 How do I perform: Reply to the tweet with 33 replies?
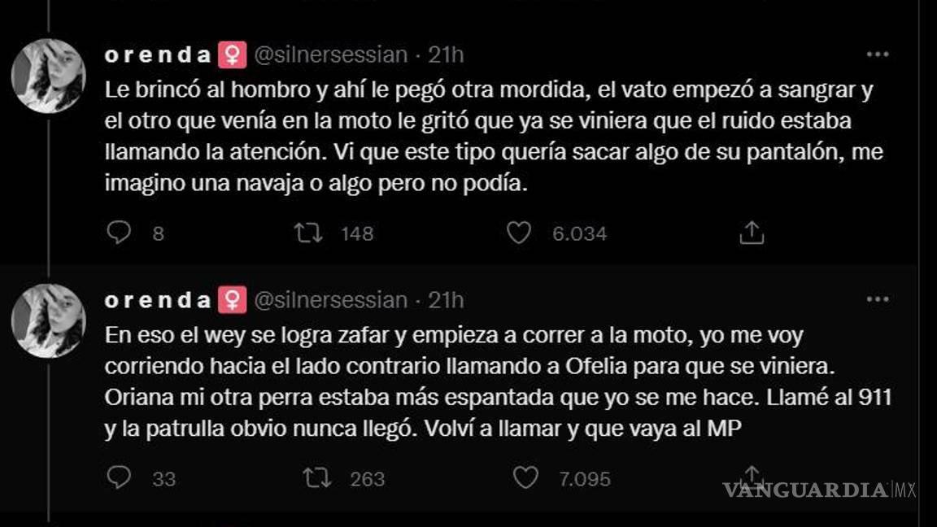coord(119,478)
